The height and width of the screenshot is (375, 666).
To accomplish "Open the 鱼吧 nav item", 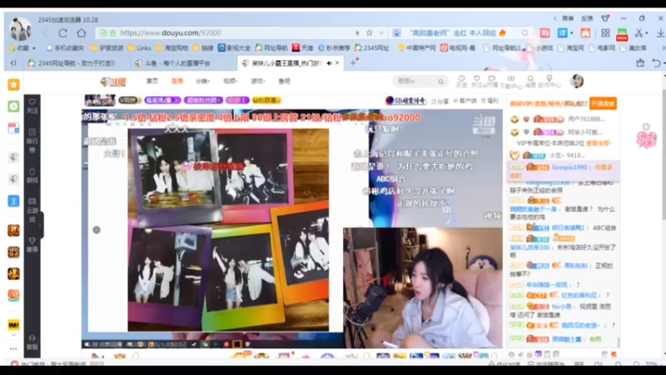I will tap(284, 81).
